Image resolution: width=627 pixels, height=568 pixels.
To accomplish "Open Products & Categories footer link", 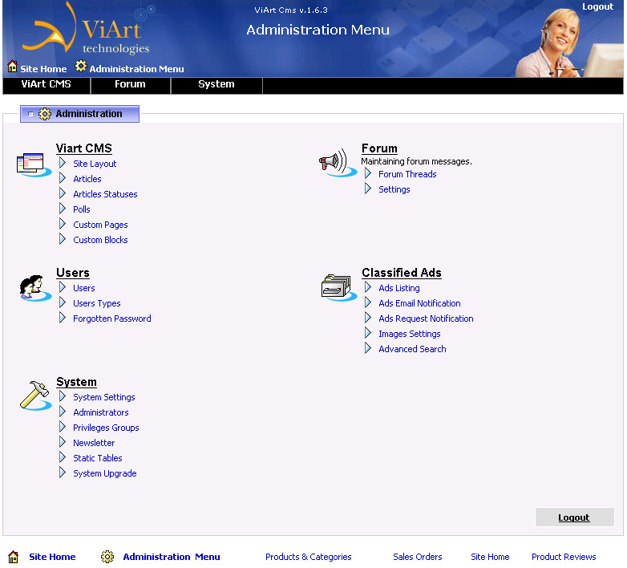I will pos(309,557).
